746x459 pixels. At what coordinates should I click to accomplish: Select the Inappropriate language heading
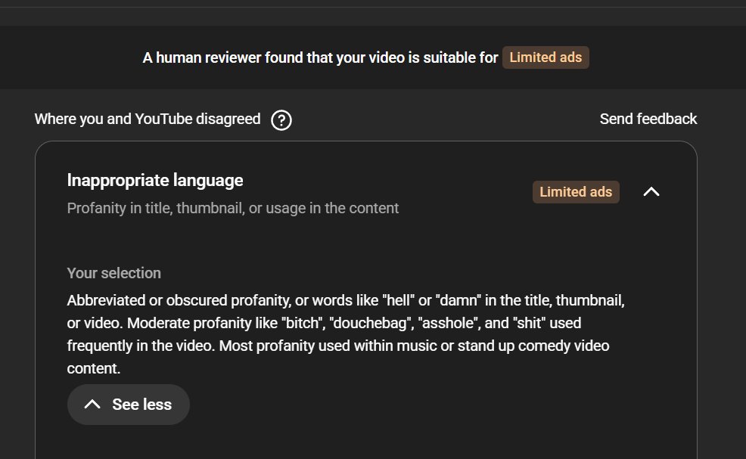pos(155,180)
